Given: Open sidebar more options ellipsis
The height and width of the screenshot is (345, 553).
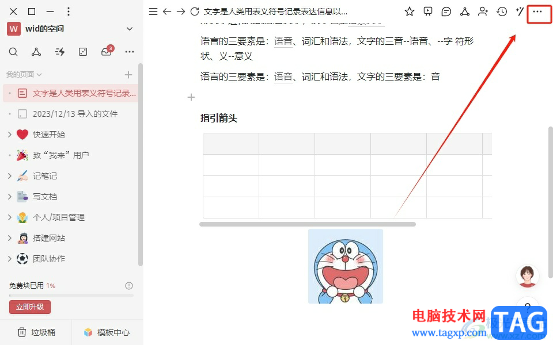Looking at the screenshot, I should (130, 52).
